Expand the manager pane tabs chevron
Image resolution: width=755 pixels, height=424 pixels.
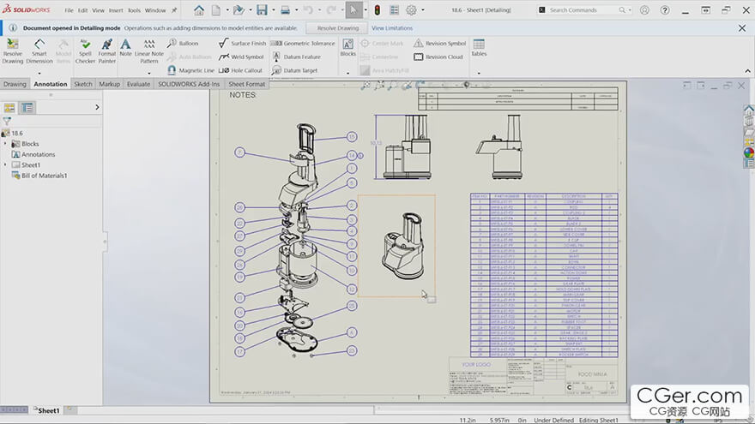click(x=97, y=107)
